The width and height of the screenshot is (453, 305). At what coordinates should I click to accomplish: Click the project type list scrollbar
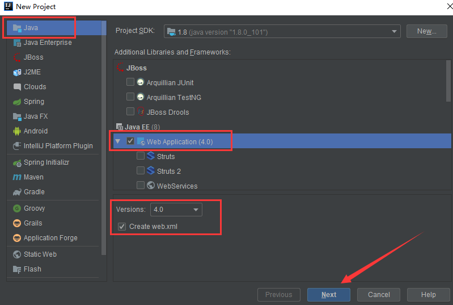point(104,138)
